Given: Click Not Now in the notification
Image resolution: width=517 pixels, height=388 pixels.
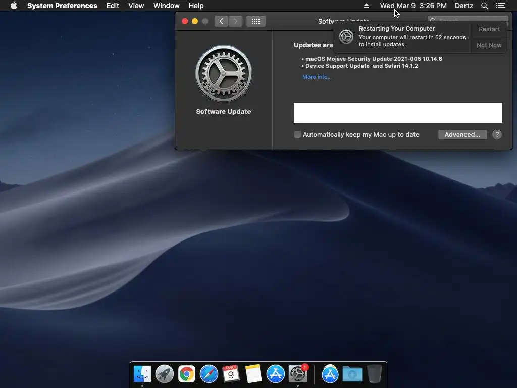Looking at the screenshot, I should coord(489,45).
